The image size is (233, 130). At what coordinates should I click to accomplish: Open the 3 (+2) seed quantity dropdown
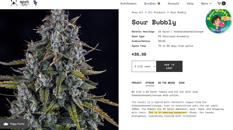(144, 66)
